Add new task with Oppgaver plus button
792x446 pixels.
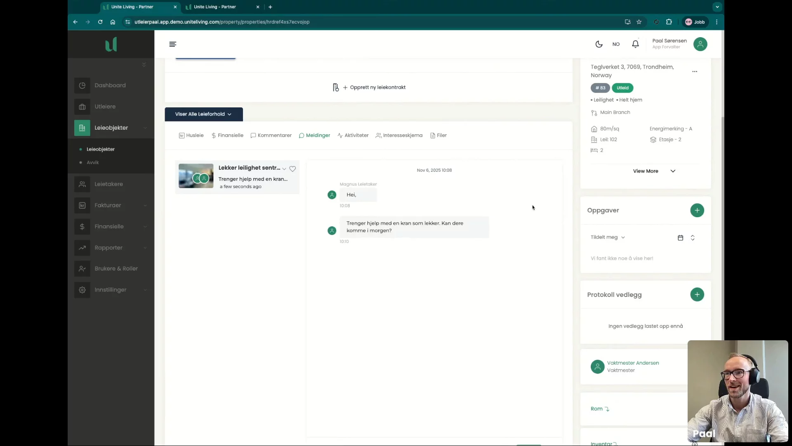[x=697, y=210]
